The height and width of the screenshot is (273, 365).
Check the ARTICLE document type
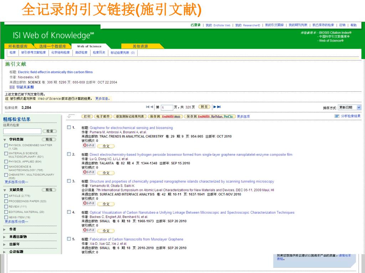click(x=6, y=196)
